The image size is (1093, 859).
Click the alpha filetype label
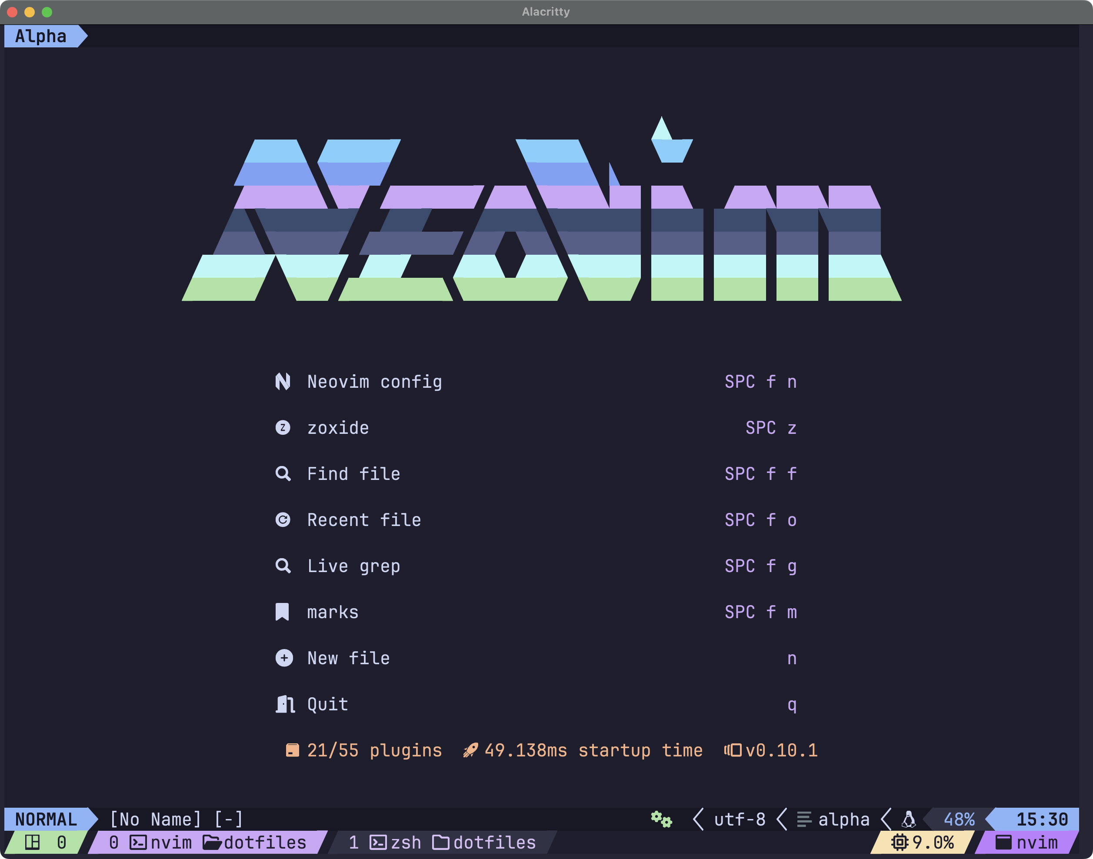(843, 819)
